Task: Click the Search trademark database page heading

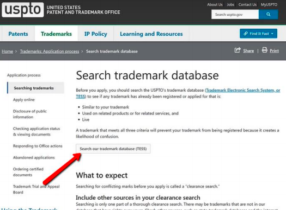Action: click(x=148, y=75)
